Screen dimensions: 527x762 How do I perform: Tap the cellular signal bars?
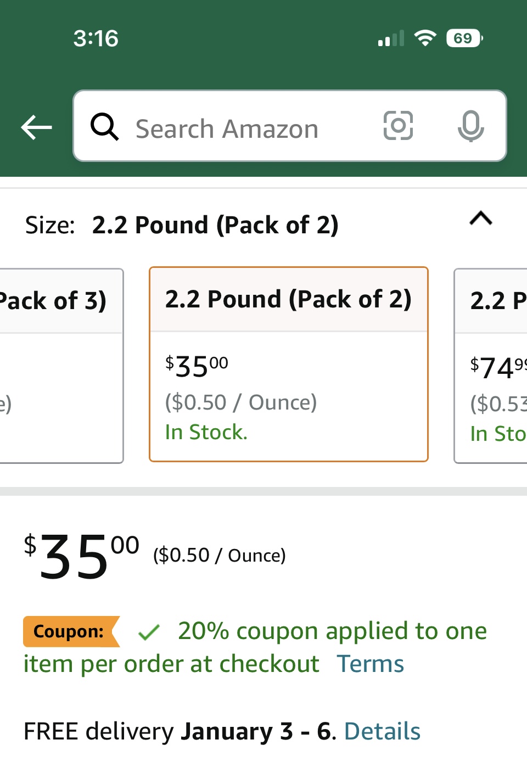(391, 38)
